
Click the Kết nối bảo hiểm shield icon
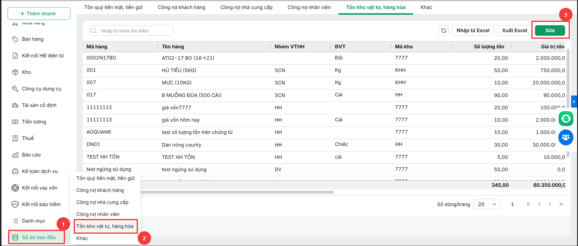pos(15,205)
